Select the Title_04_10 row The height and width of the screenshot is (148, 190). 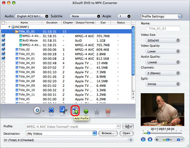tap(66, 90)
